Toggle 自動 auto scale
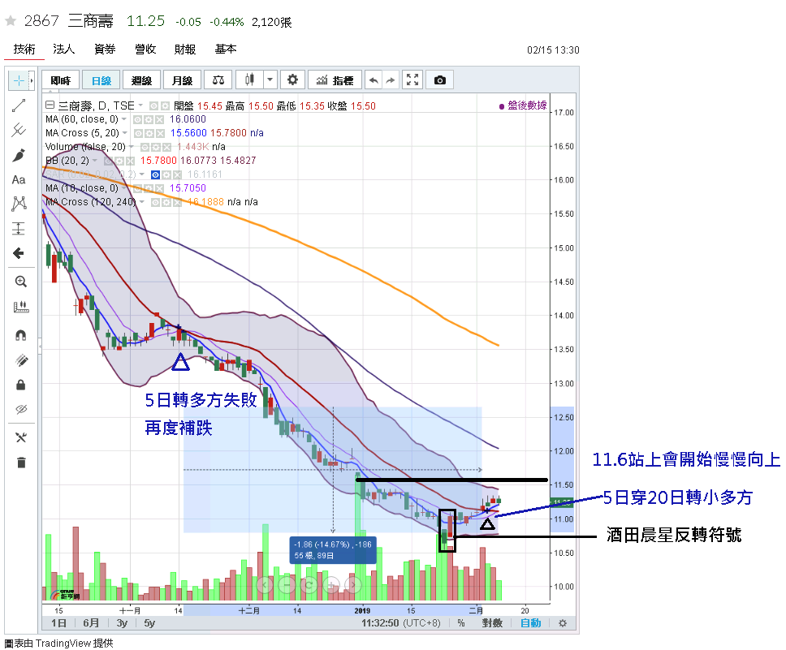 tap(530, 623)
